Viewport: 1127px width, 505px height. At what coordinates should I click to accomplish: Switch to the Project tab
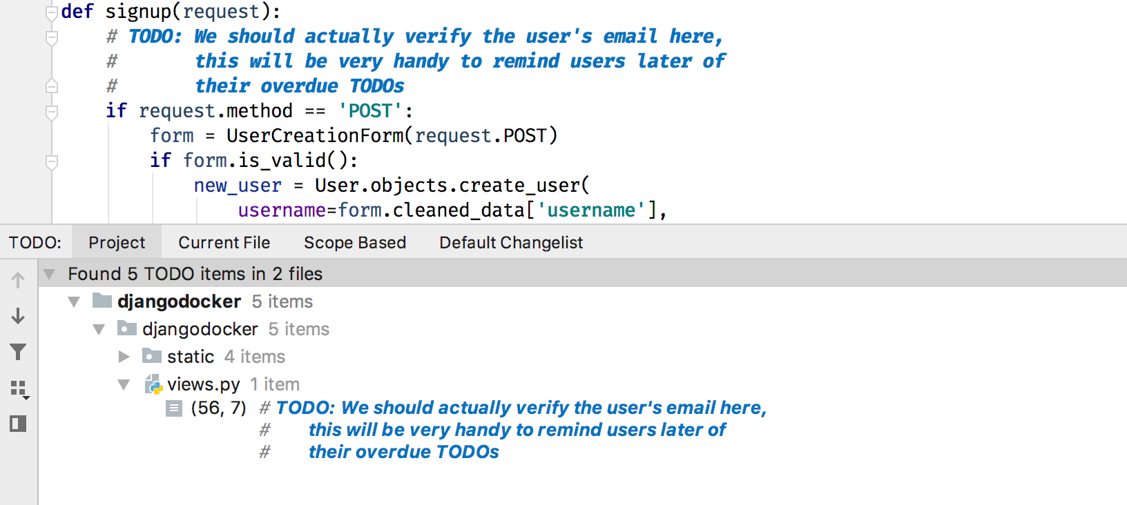coord(117,243)
